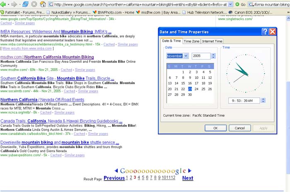Click the greyed Apply button

pyautogui.click(x=263, y=128)
